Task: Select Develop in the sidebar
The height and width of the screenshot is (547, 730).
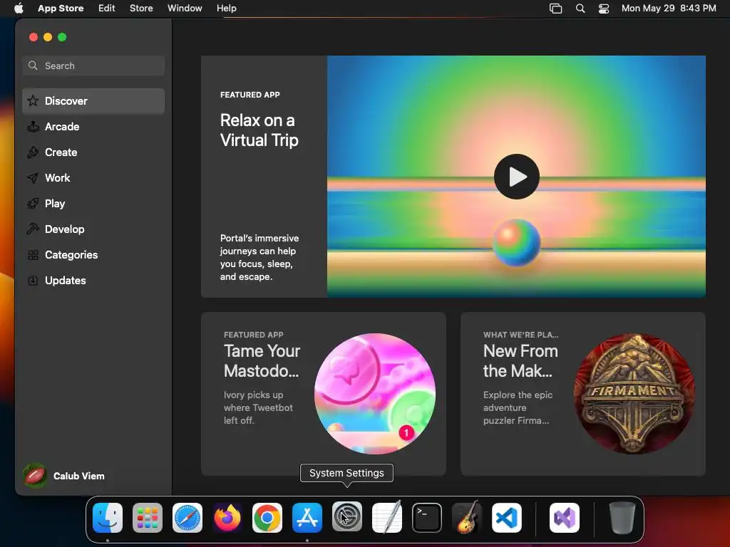Action: [x=93, y=229]
